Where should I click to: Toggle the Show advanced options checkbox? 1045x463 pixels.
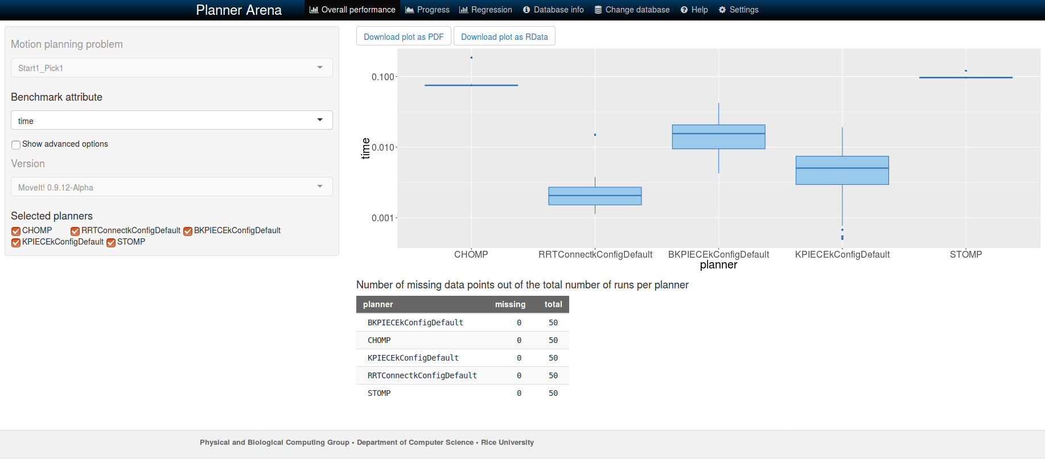pyautogui.click(x=16, y=144)
